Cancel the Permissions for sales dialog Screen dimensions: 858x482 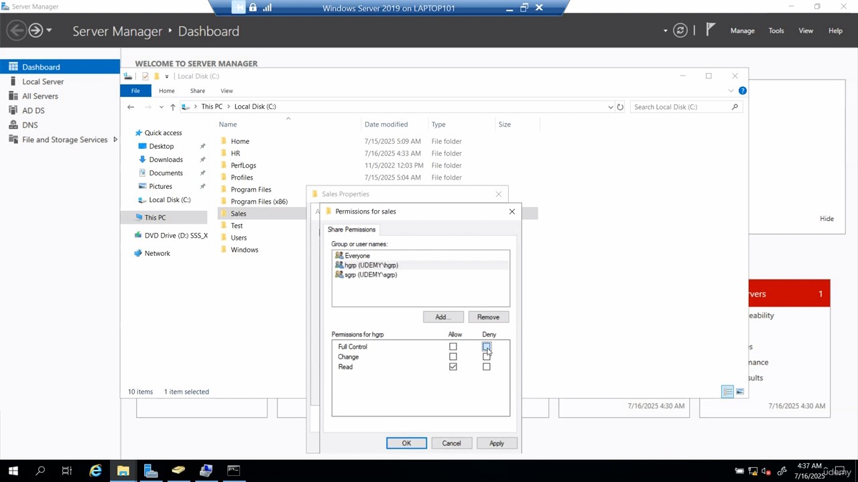click(451, 443)
